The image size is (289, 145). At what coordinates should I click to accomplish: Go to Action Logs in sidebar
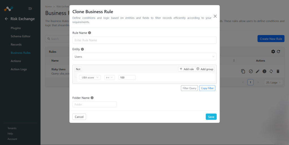19,69
